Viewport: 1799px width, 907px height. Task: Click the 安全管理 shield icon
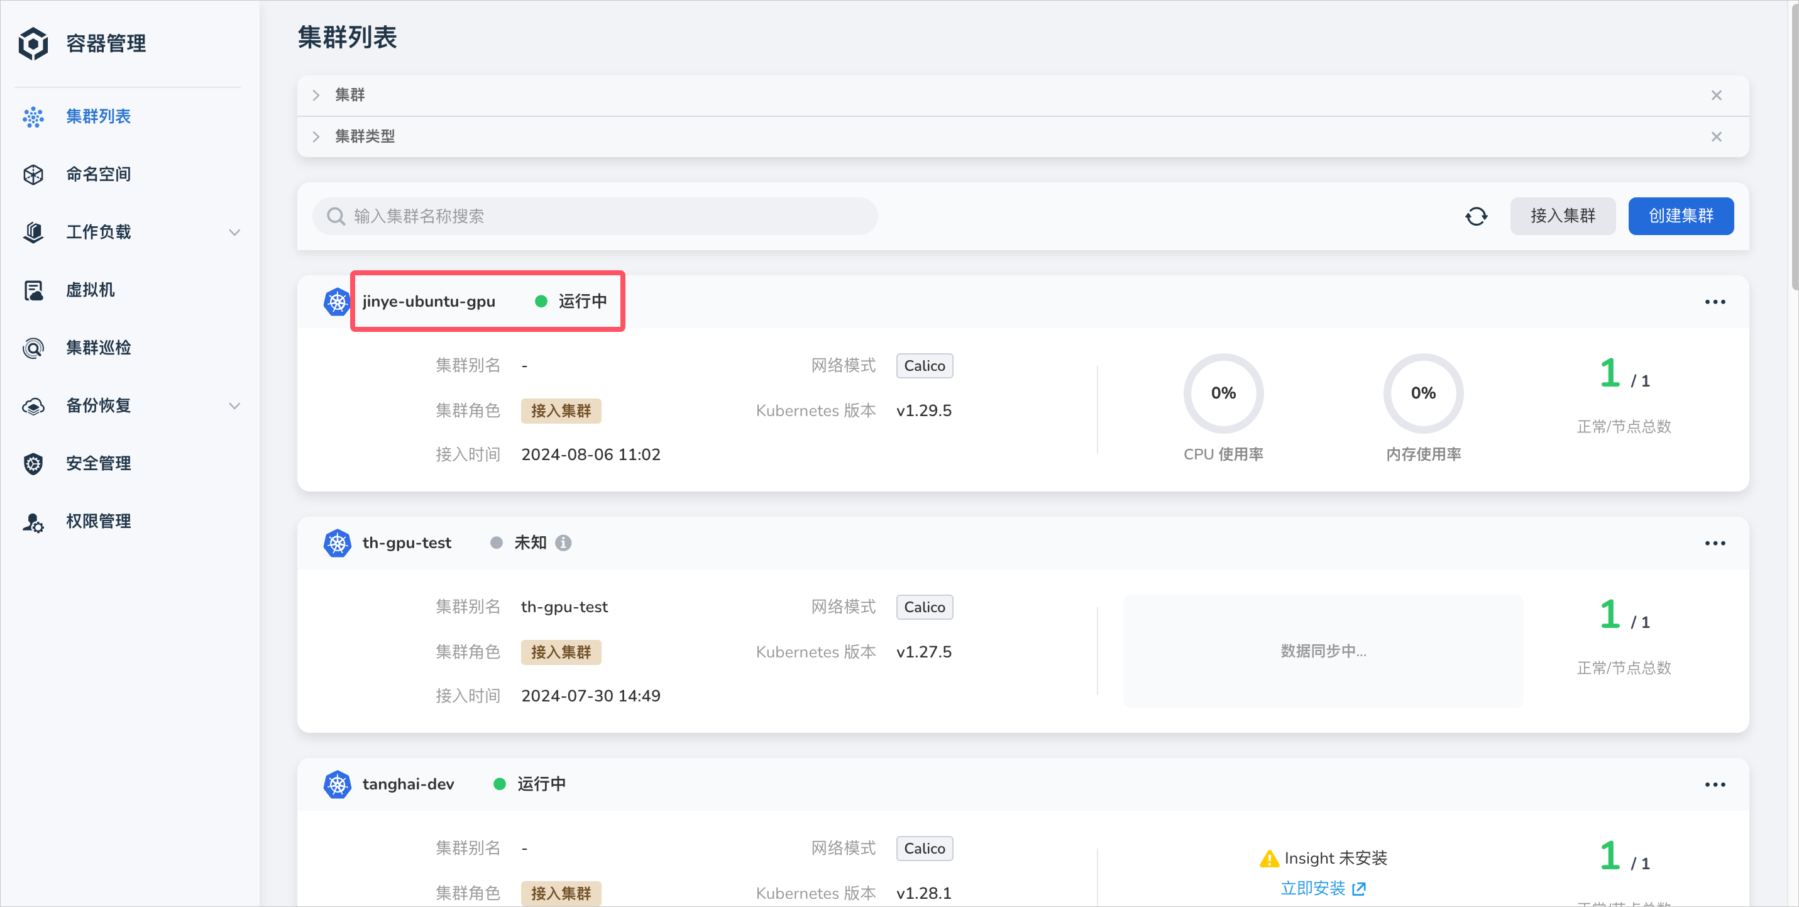click(33, 464)
